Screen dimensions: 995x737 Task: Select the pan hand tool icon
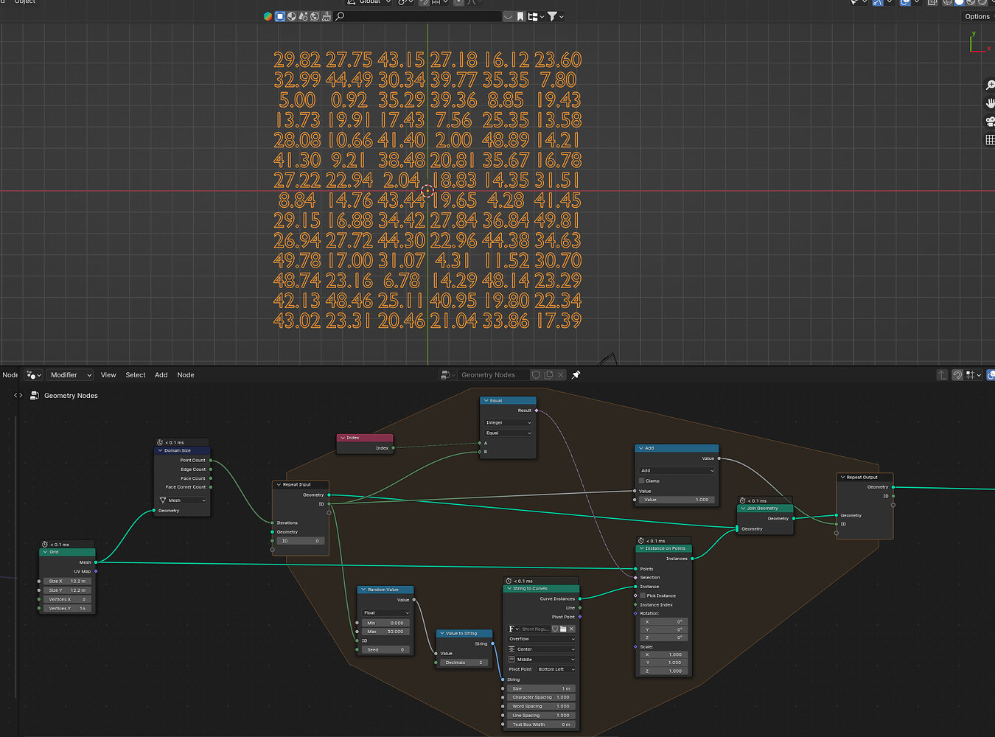[990, 103]
